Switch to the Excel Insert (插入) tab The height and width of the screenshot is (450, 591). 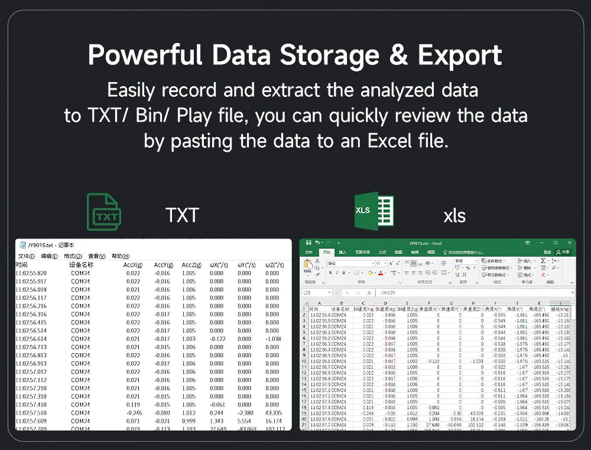[343, 252]
